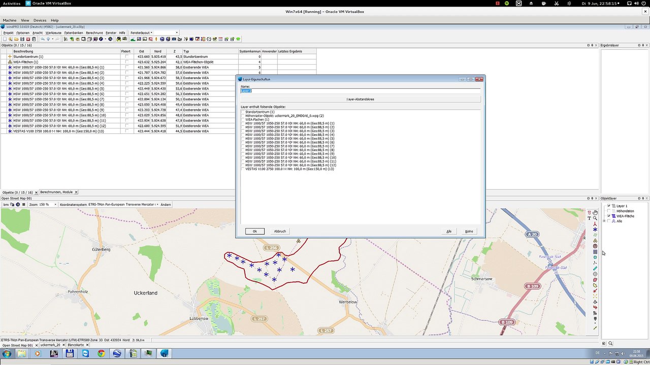Toggle the Layer 1 checkbox in Objektlayer
The height and width of the screenshot is (365, 650).
(609, 206)
